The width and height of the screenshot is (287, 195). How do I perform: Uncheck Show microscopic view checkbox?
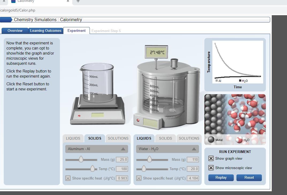[x=211, y=168]
